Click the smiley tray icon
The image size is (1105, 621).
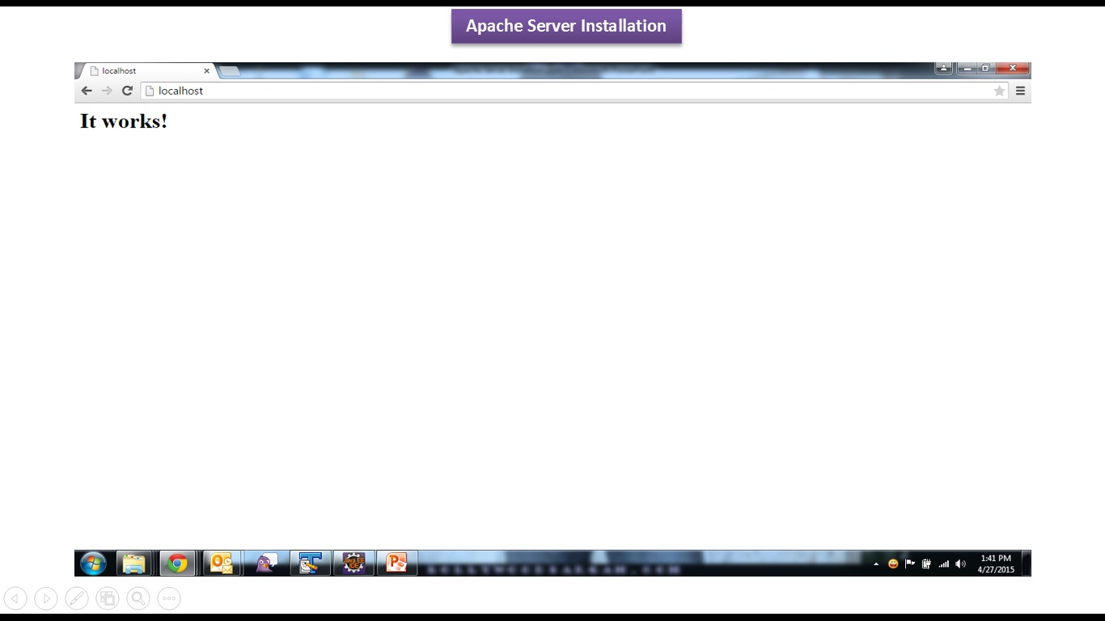tap(893, 564)
